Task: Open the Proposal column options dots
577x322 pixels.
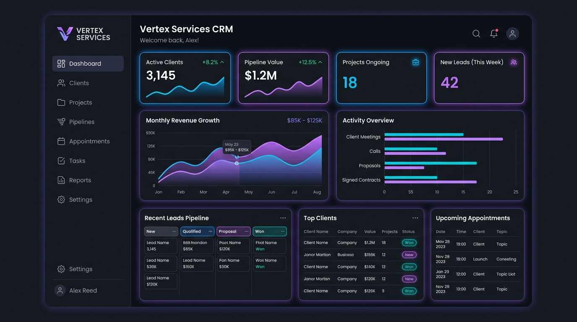Action: [x=247, y=231]
